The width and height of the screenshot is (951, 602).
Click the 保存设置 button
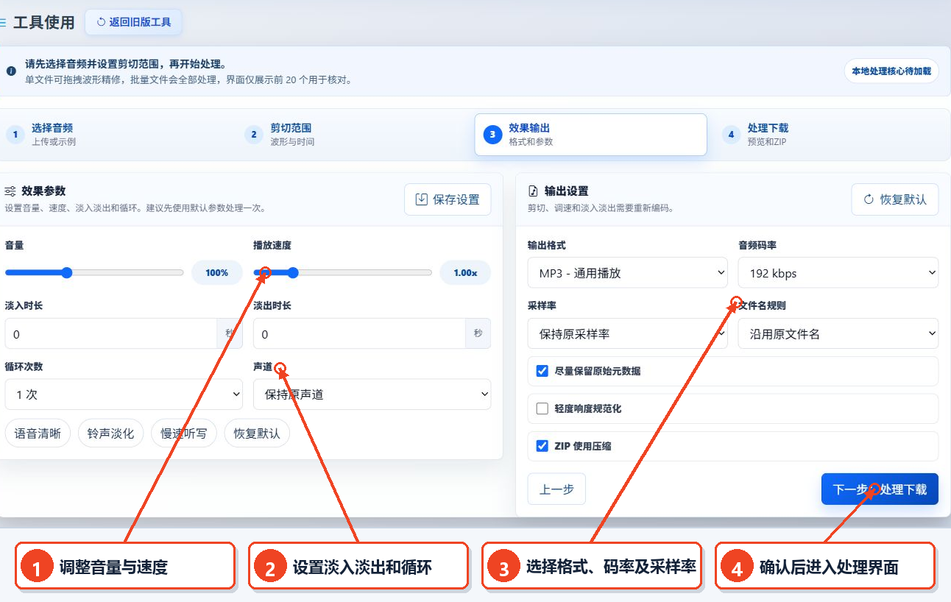pos(448,199)
